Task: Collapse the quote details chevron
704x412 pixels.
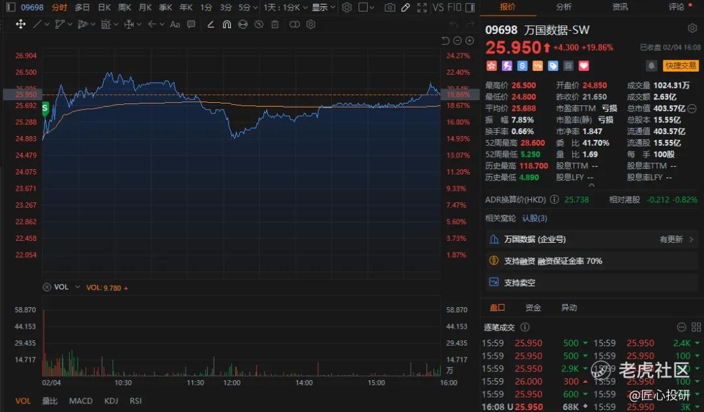Action: pyautogui.click(x=592, y=185)
